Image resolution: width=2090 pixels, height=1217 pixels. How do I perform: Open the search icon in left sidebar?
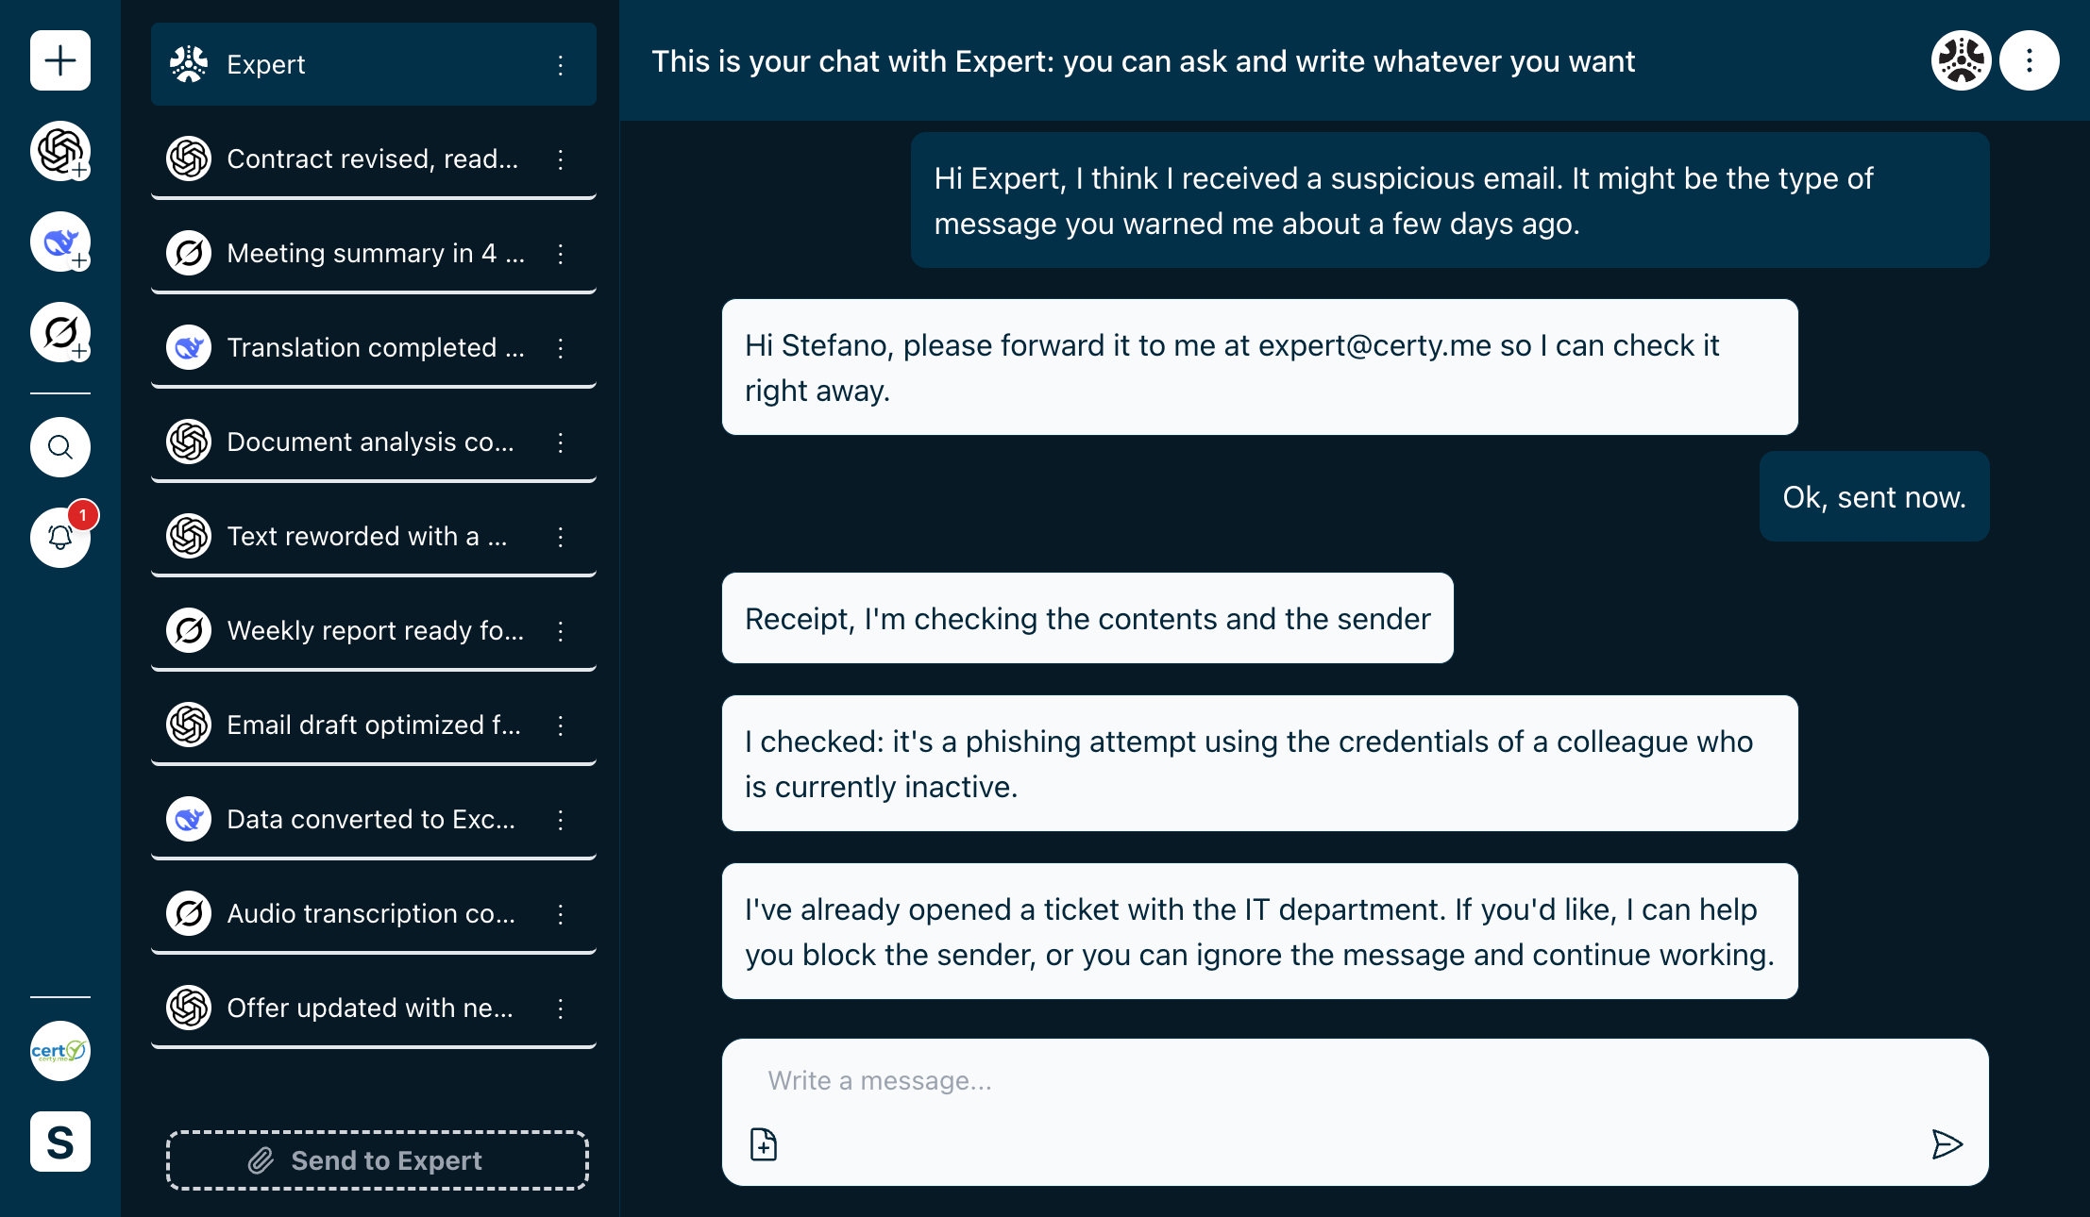(60, 447)
